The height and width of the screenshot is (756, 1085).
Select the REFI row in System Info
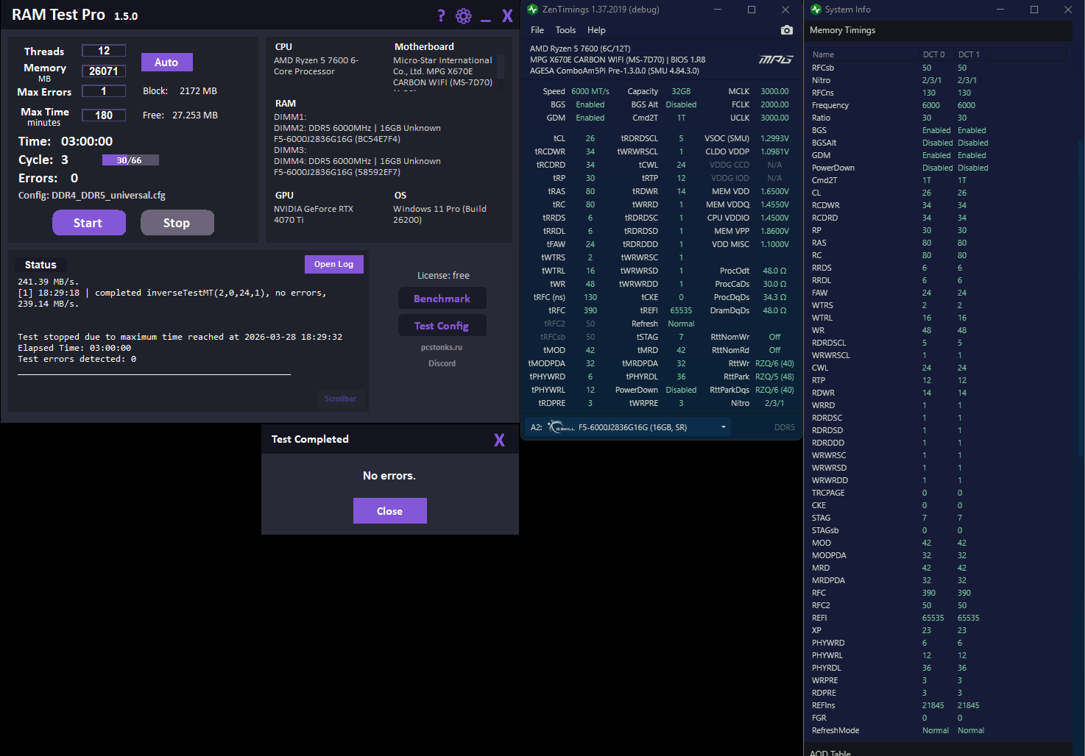point(938,618)
